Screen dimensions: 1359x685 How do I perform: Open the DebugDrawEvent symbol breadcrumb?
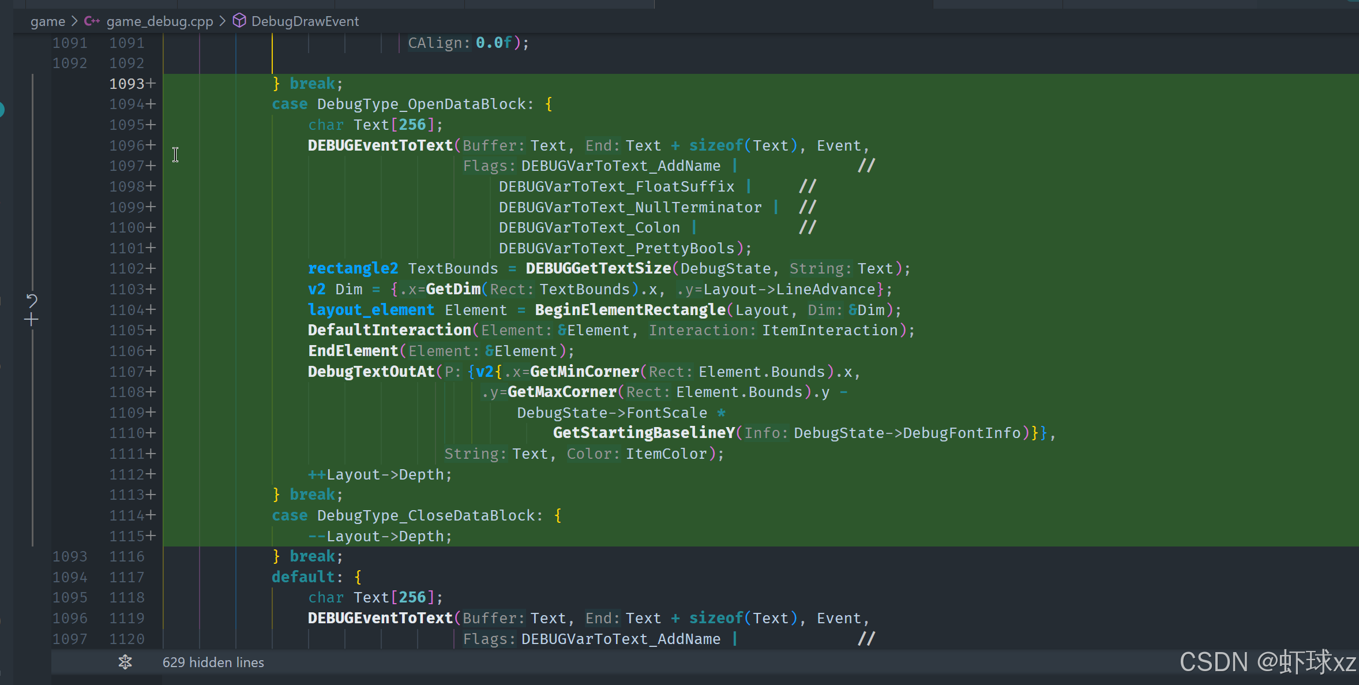tap(305, 21)
